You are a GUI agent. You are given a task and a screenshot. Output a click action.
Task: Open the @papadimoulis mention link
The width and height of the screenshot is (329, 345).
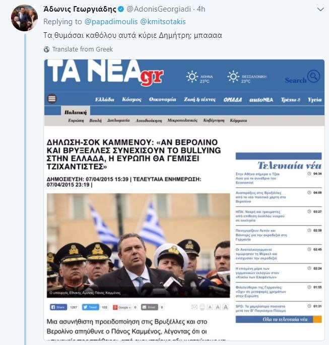tap(111, 22)
